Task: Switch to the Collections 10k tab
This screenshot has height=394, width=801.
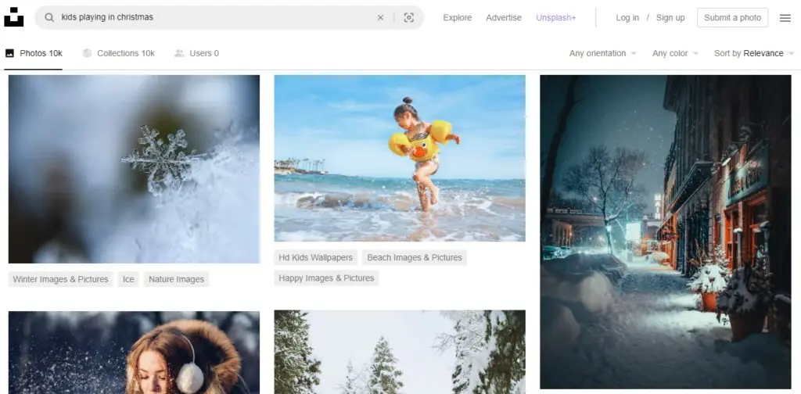Action: click(x=118, y=53)
